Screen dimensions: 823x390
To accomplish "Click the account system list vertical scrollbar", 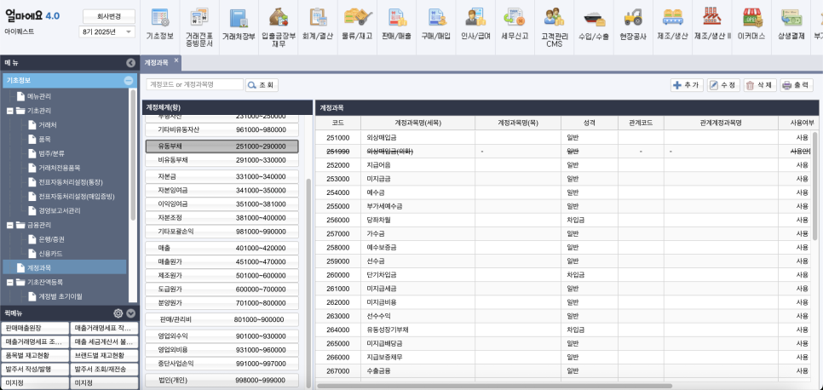I will (308, 284).
